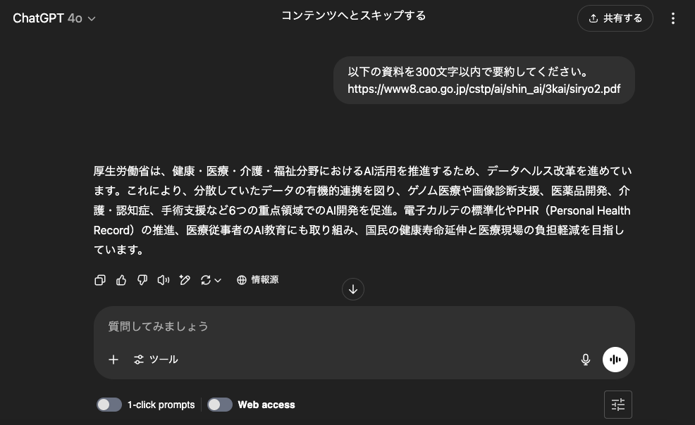This screenshot has height=425, width=695.
Task: Open the three-dot more options menu
Action: tap(673, 18)
